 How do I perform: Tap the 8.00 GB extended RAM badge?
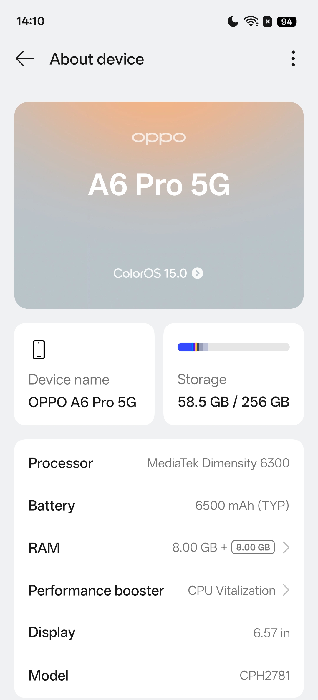pos(253,547)
